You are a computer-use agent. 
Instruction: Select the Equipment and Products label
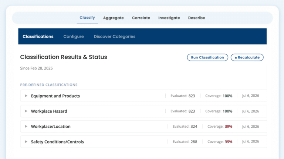click(x=55, y=96)
